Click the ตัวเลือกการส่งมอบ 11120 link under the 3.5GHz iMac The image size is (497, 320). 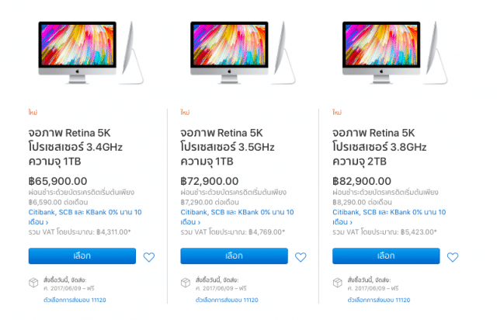tap(226, 299)
